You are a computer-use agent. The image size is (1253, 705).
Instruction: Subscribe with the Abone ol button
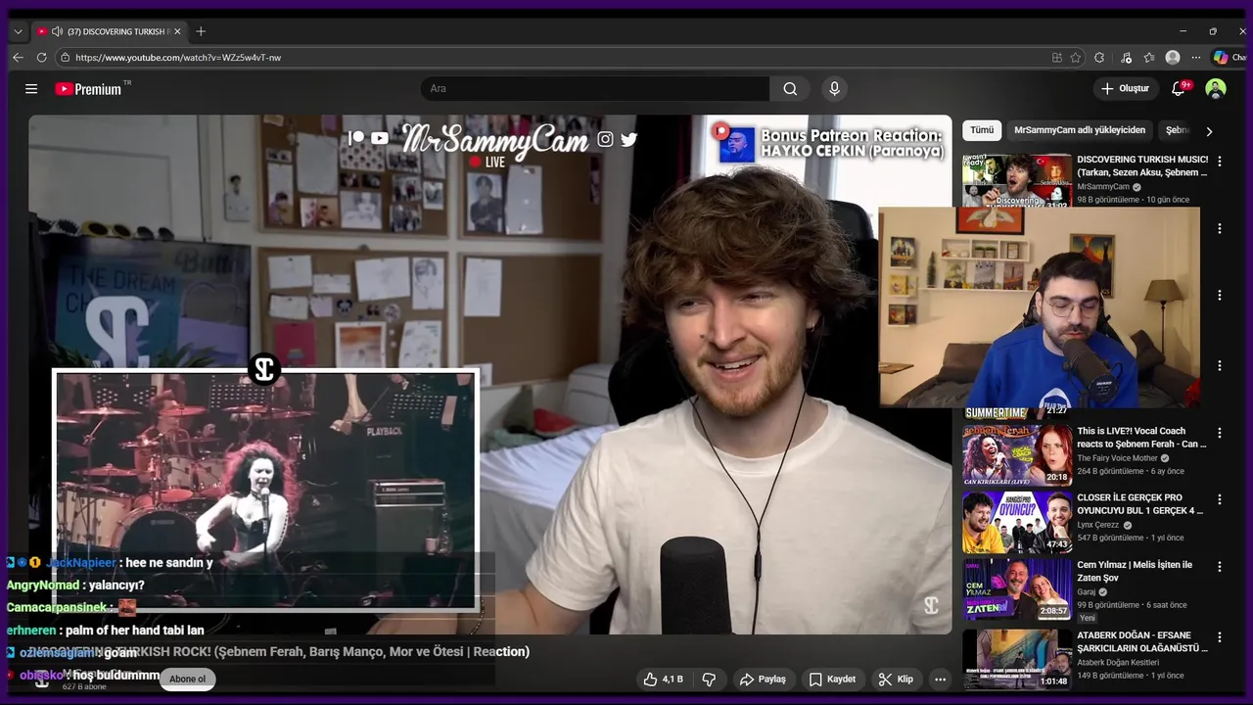tap(188, 679)
